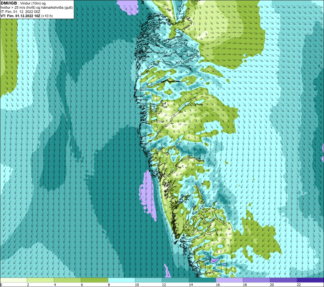This screenshot has height=287, width=324.
Task: Click the legend scale label "6"
Action: pos(82,285)
